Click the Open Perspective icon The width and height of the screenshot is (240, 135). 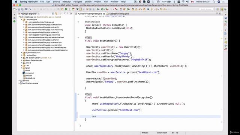(x=217, y=9)
